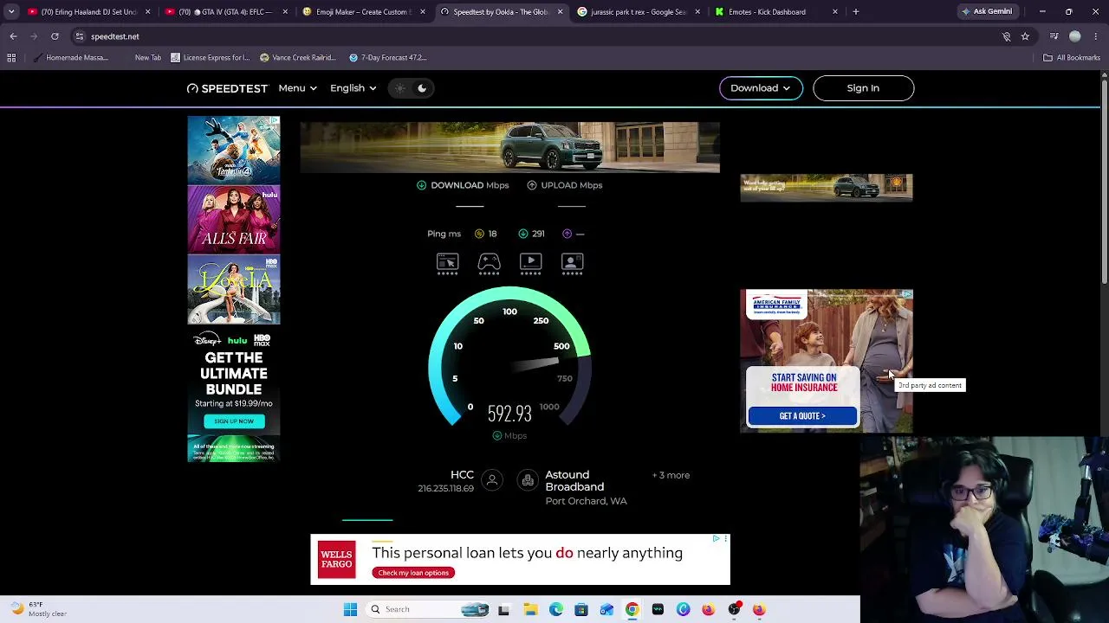The width and height of the screenshot is (1109, 623).
Task: Open the Chrome three-dot menu
Action: (x=1097, y=36)
